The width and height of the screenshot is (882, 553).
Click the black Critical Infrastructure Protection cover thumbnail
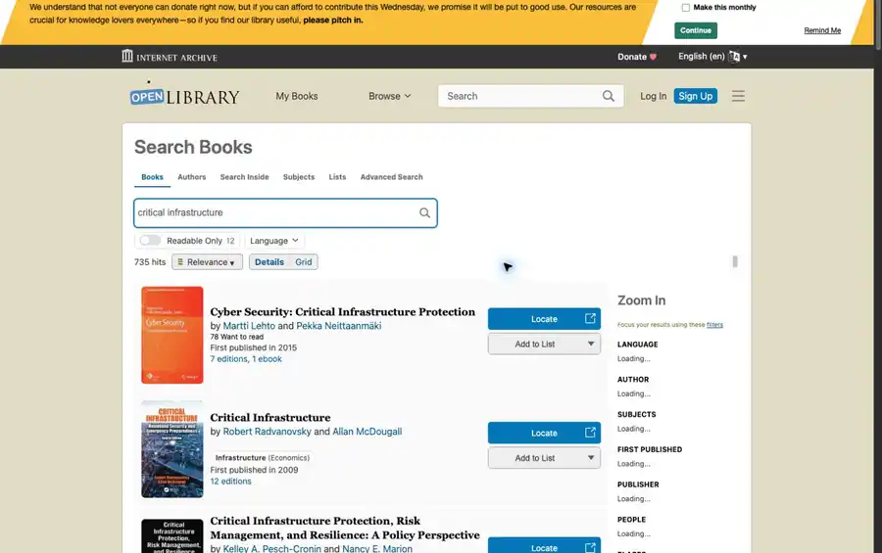pyautogui.click(x=172, y=536)
